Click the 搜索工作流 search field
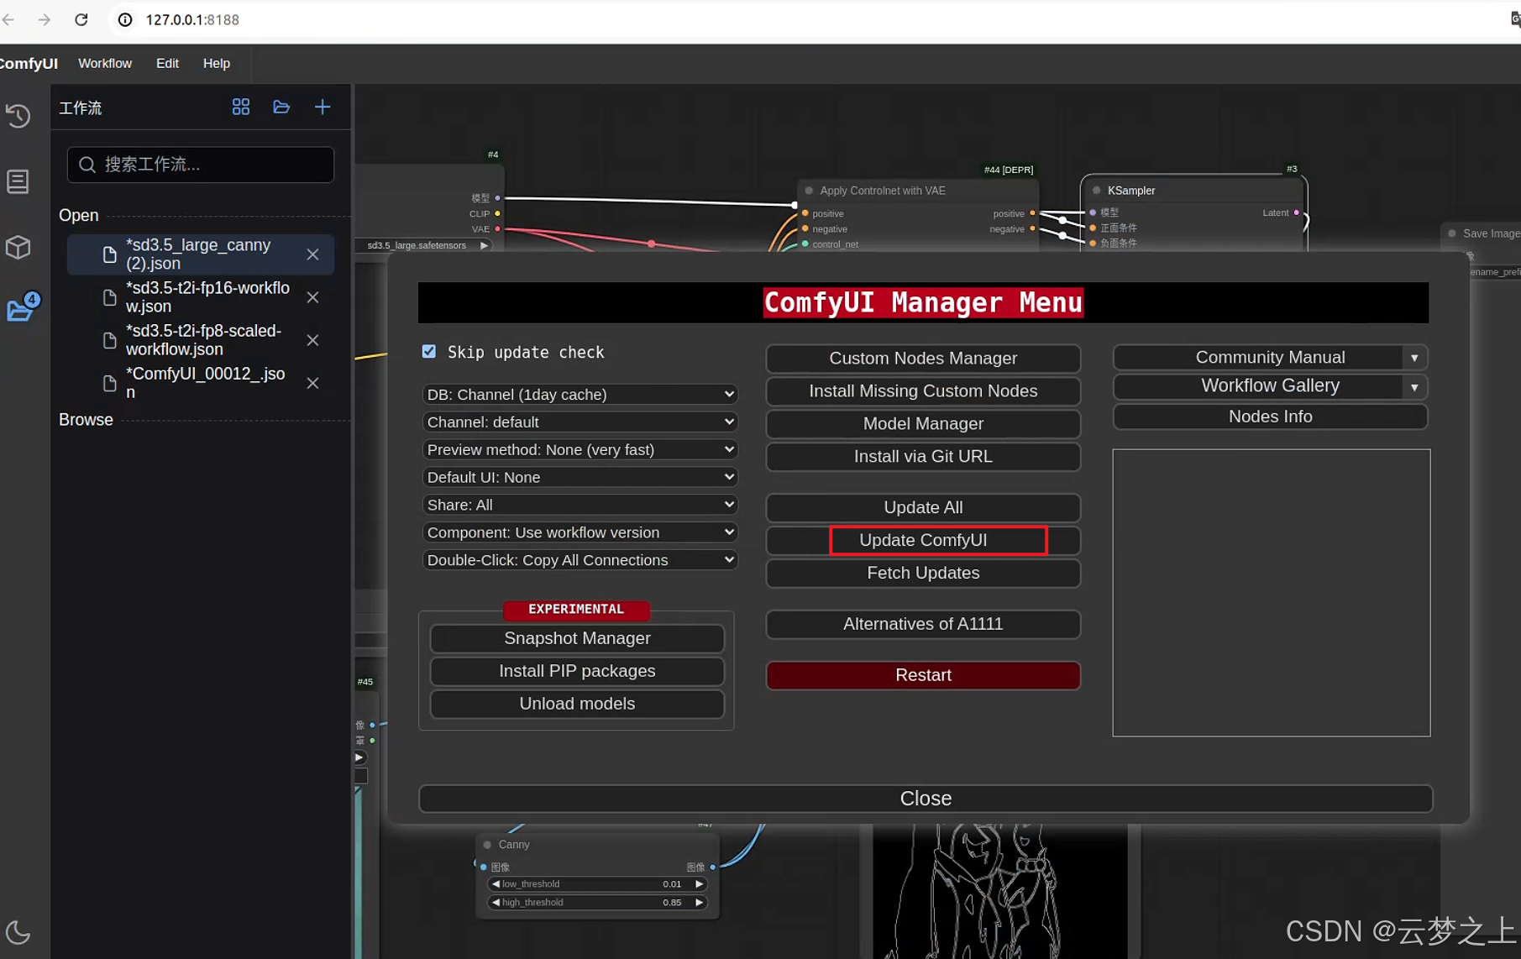The image size is (1521, 959). 200,165
